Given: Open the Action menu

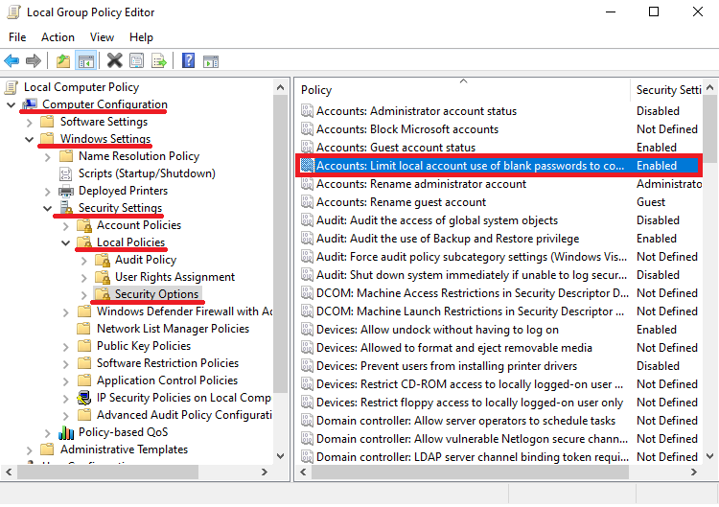Looking at the screenshot, I should click(58, 37).
